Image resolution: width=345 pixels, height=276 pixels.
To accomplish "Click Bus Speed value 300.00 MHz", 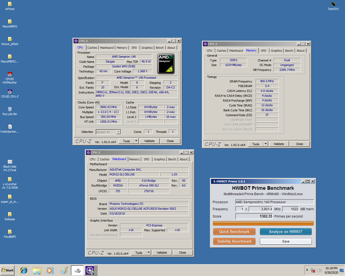I will click(108, 117).
